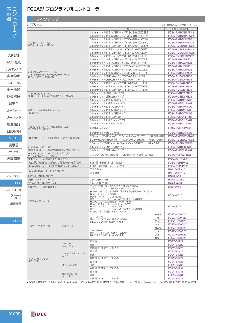The height and width of the screenshot is (323, 228).
Task: Open the HG9Z-XCM42 USB cable link
Action: [x=176, y=180]
